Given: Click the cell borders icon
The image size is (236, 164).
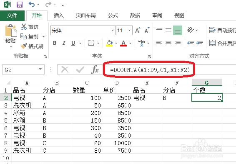Looking at the screenshot, I should pyautogui.click(x=91, y=43).
